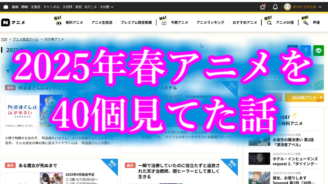The width and height of the screenshot is (328, 184).
Task: Click the filter funnel icon
Action: (8, 71)
